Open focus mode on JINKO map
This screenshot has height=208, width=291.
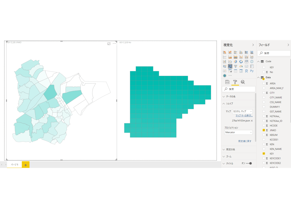point(109,43)
